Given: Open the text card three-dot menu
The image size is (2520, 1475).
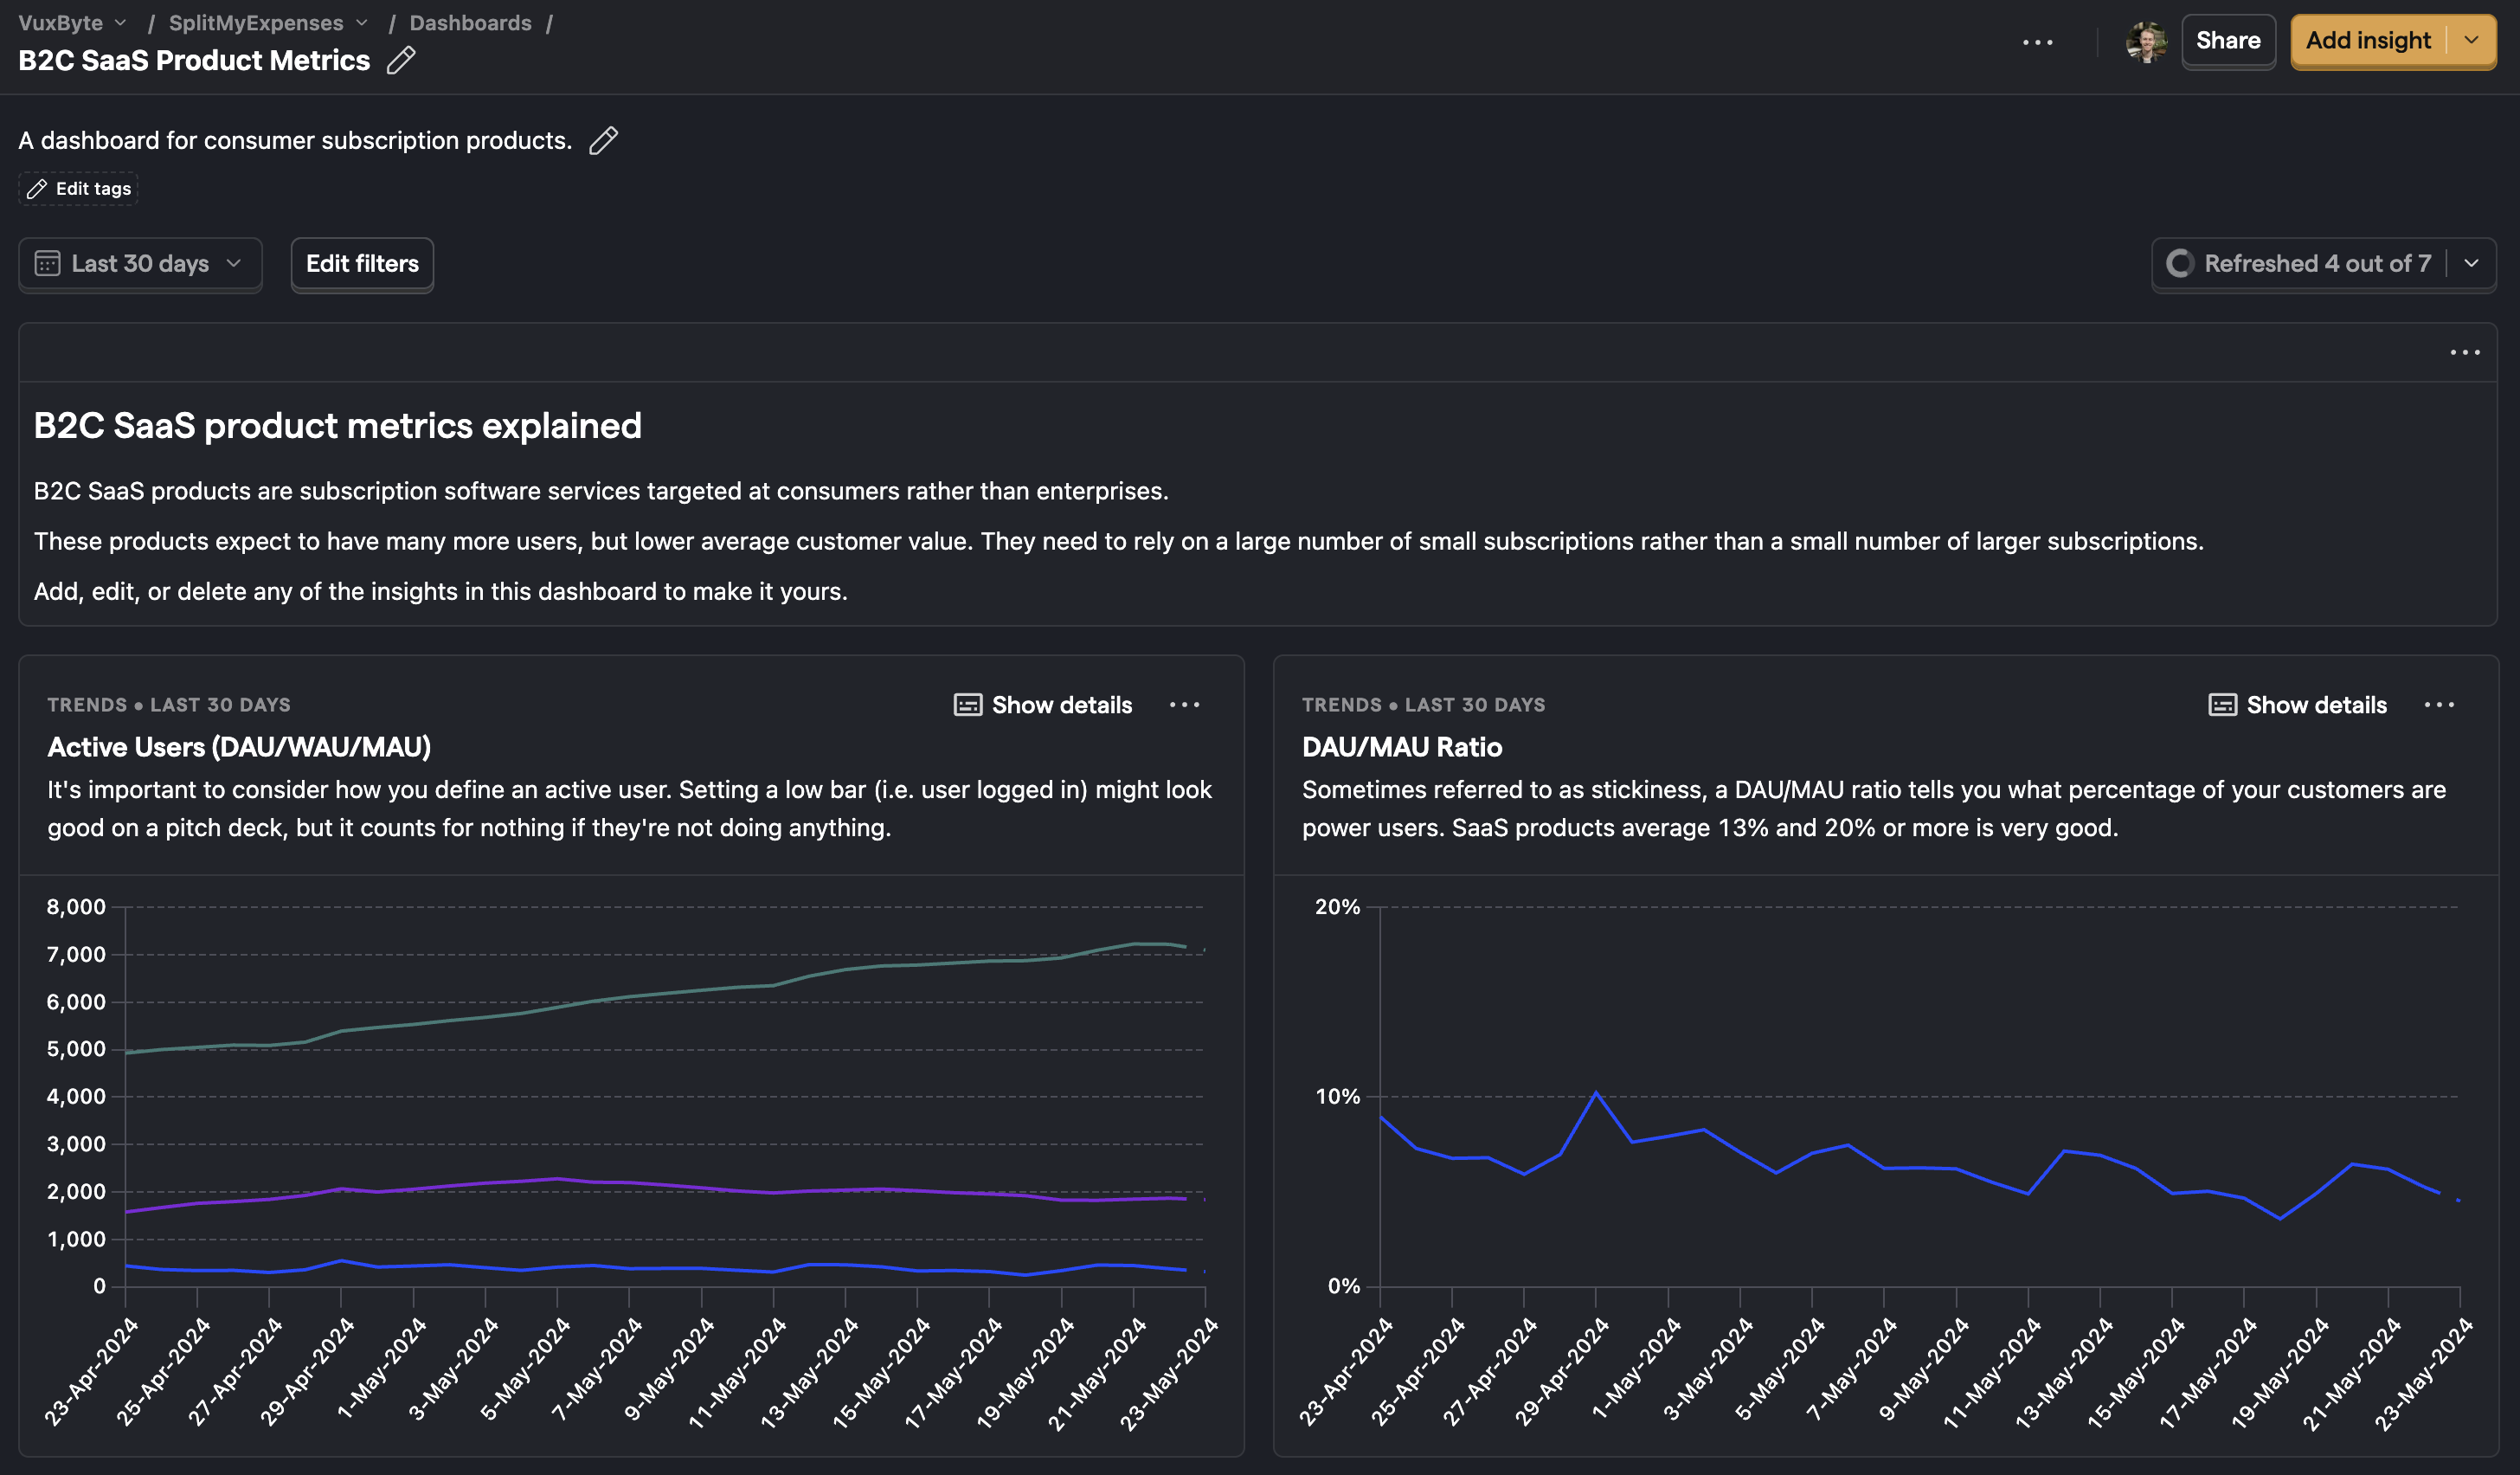Looking at the screenshot, I should (2465, 352).
